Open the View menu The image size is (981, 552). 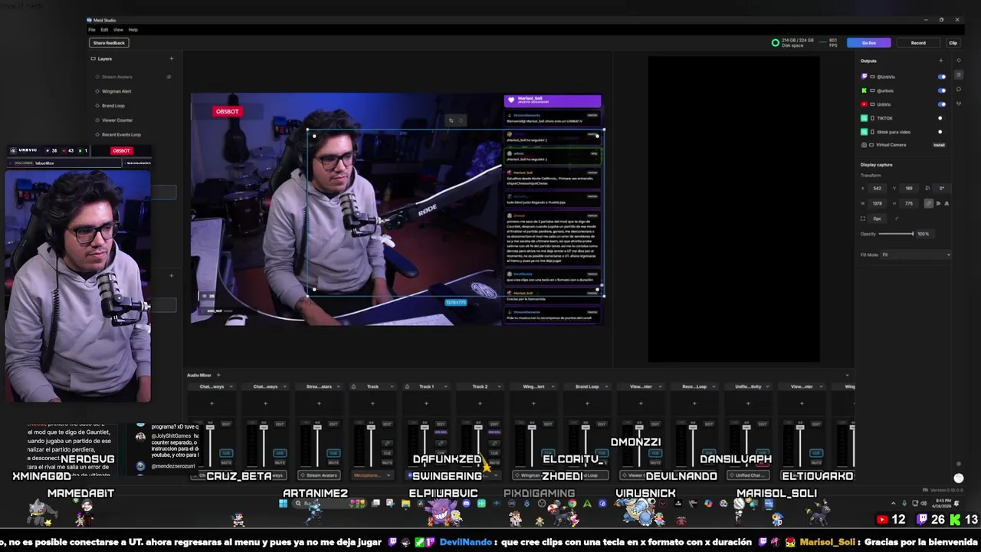coord(118,29)
